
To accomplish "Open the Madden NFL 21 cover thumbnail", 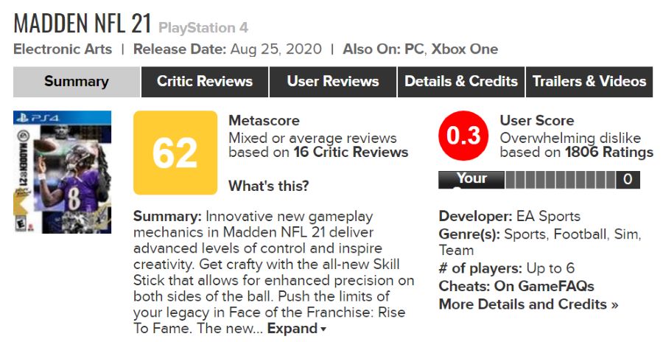I will (x=62, y=172).
